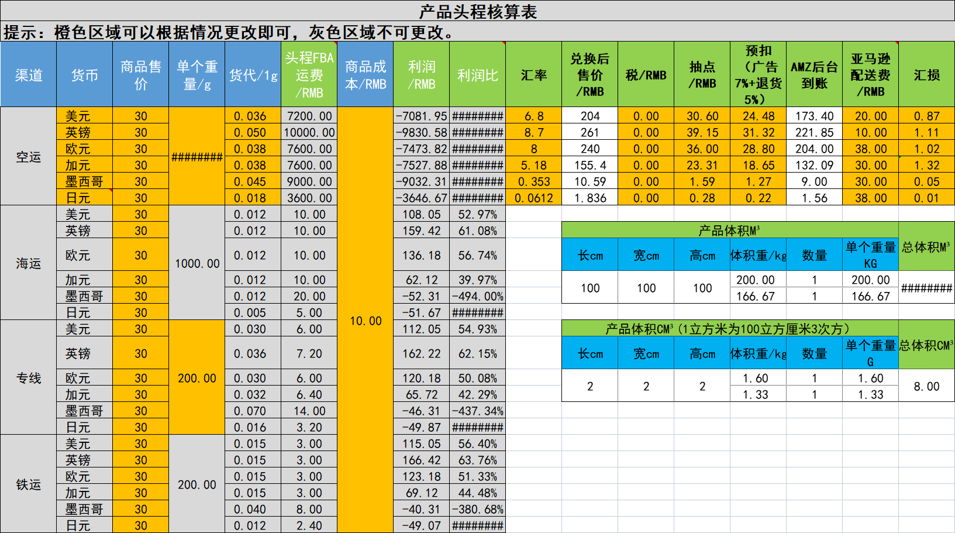Image resolution: width=955 pixels, height=533 pixels.
Task: Select profit ratio -494.00%
Action: (477, 295)
